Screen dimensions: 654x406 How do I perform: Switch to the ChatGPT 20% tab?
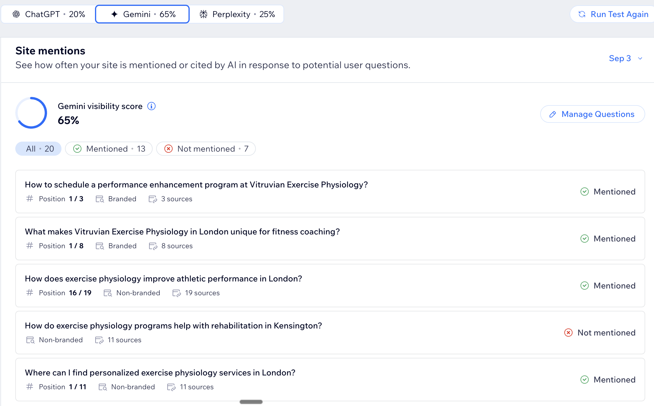click(x=49, y=14)
